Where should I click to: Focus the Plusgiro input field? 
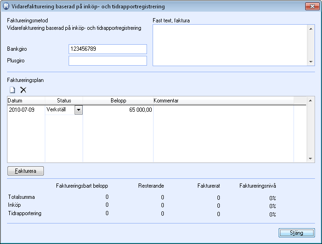click(x=108, y=61)
